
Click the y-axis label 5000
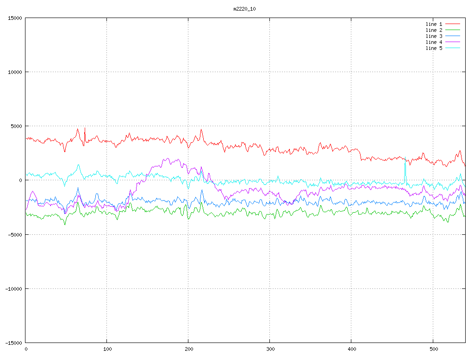17,126
